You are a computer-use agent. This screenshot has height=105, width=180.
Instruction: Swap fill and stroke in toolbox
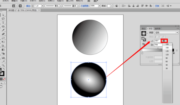(x=4, y=69)
